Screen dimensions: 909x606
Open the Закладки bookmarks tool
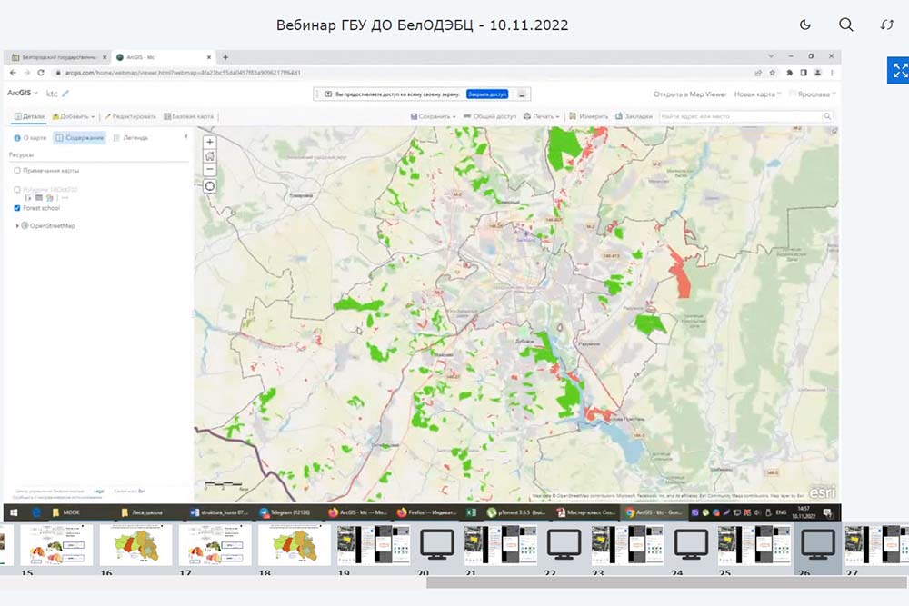point(634,116)
